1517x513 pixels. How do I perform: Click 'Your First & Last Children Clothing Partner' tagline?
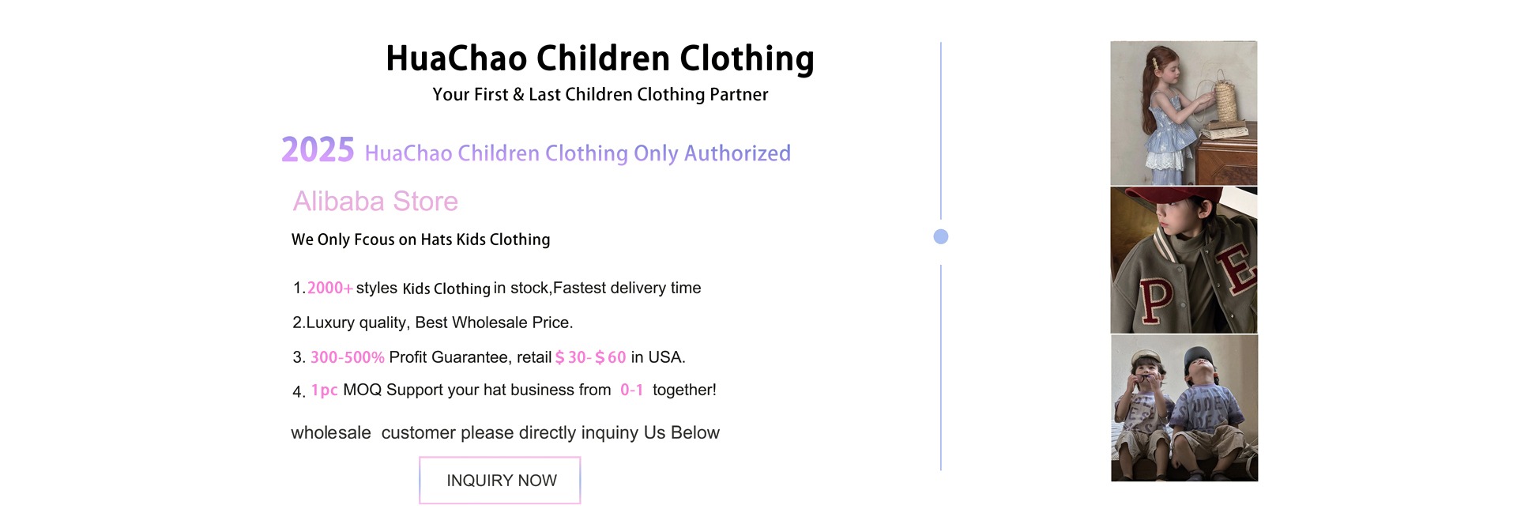point(600,95)
